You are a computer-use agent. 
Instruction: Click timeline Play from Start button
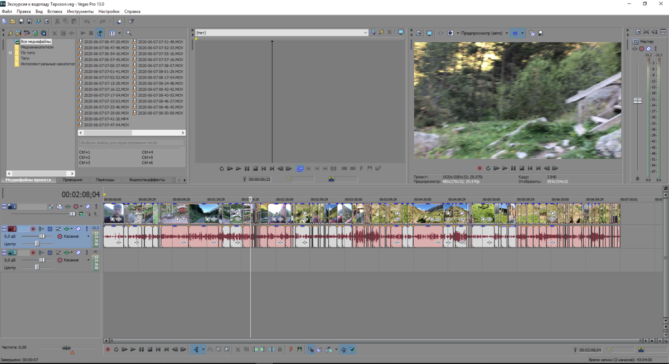[124, 350]
